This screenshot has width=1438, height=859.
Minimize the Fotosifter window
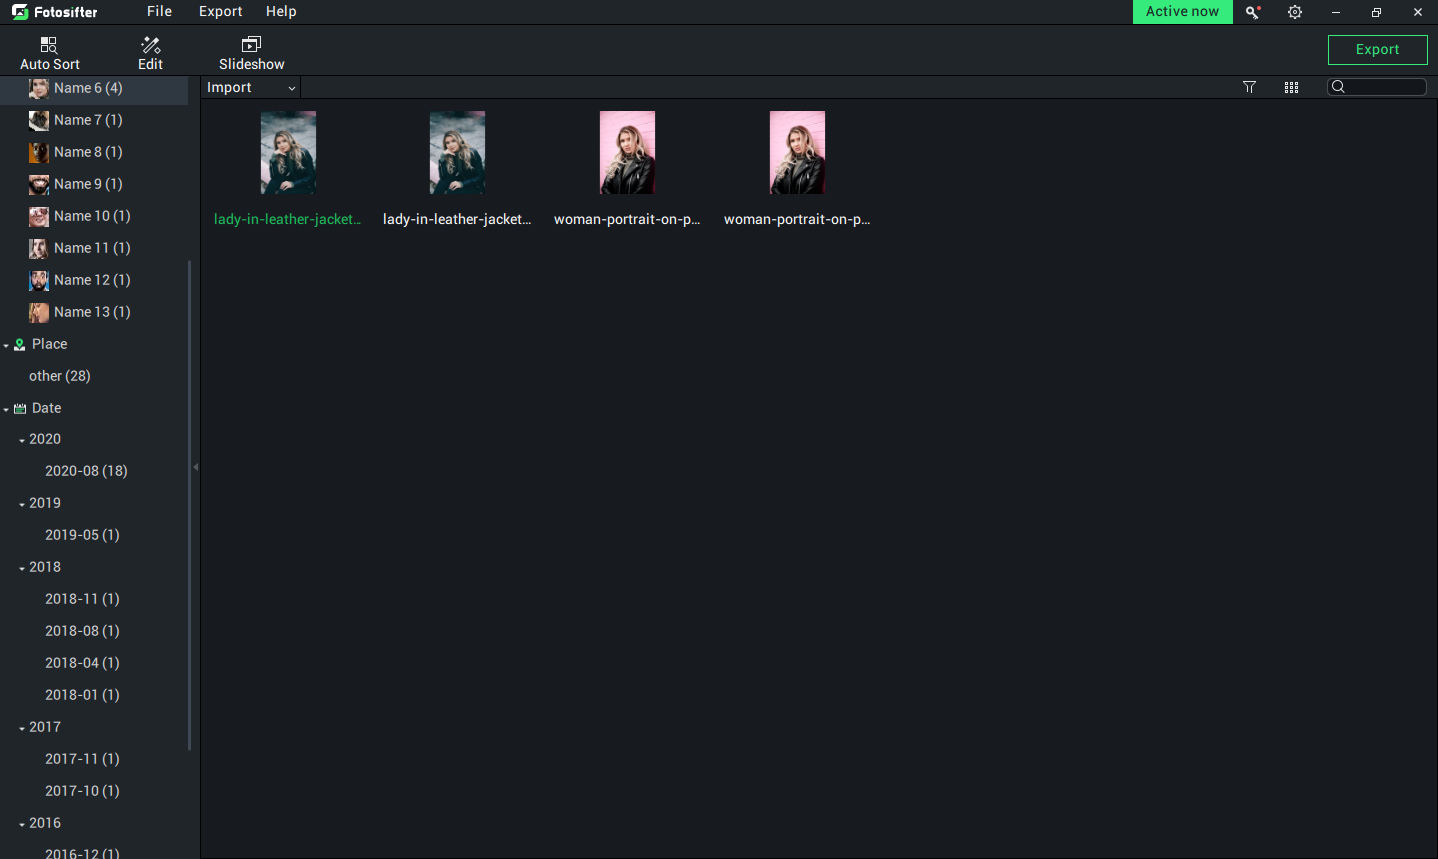1336,12
